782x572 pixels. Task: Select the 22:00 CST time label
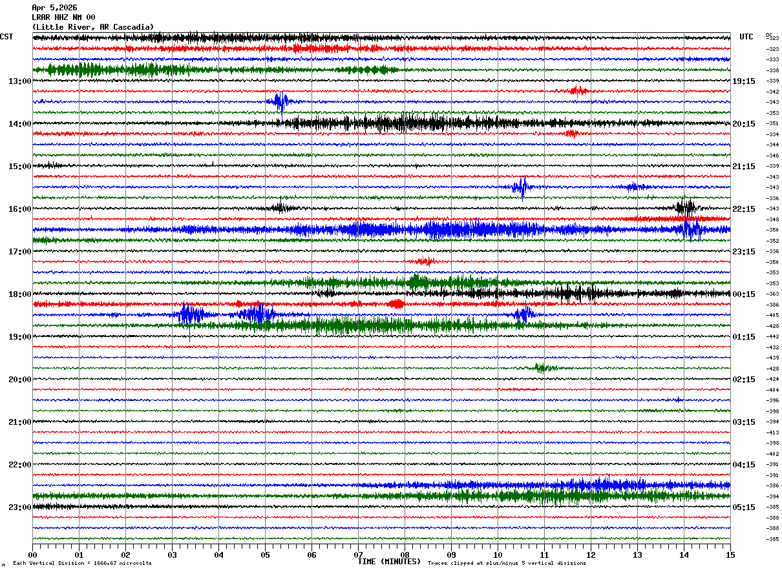(x=20, y=464)
